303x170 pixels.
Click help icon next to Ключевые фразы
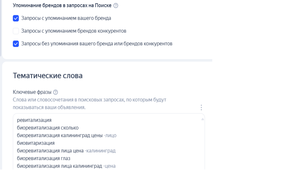tap(55, 92)
